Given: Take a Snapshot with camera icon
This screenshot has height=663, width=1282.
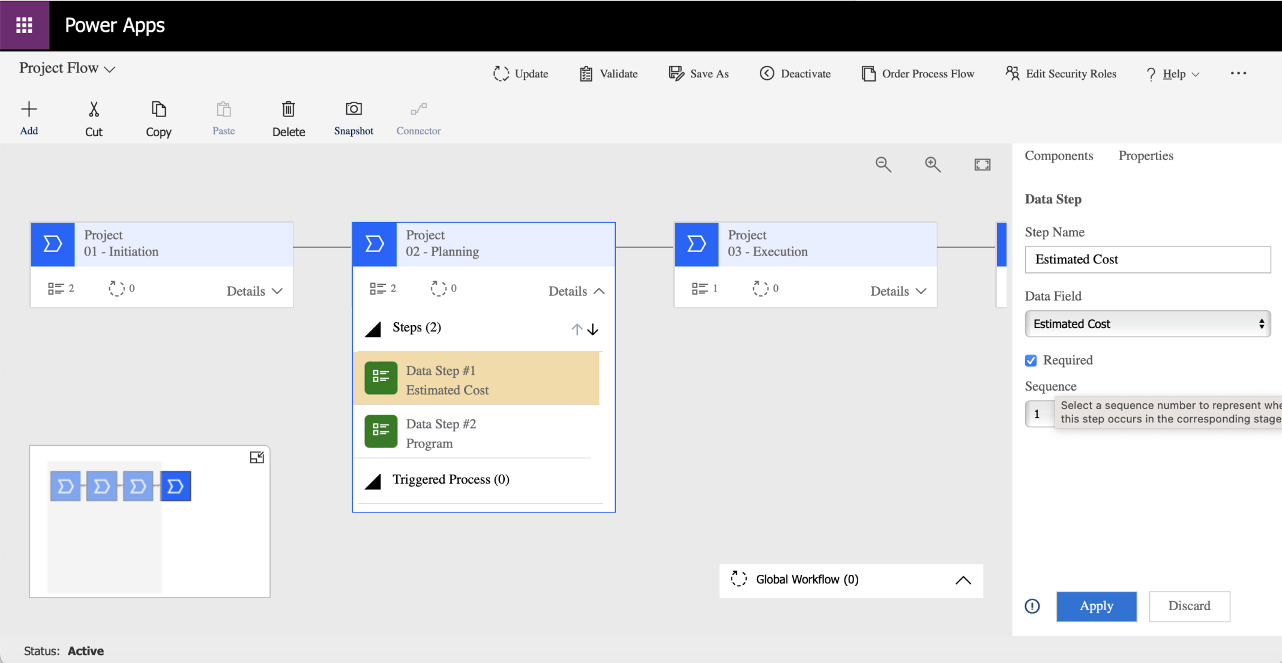Looking at the screenshot, I should (354, 109).
